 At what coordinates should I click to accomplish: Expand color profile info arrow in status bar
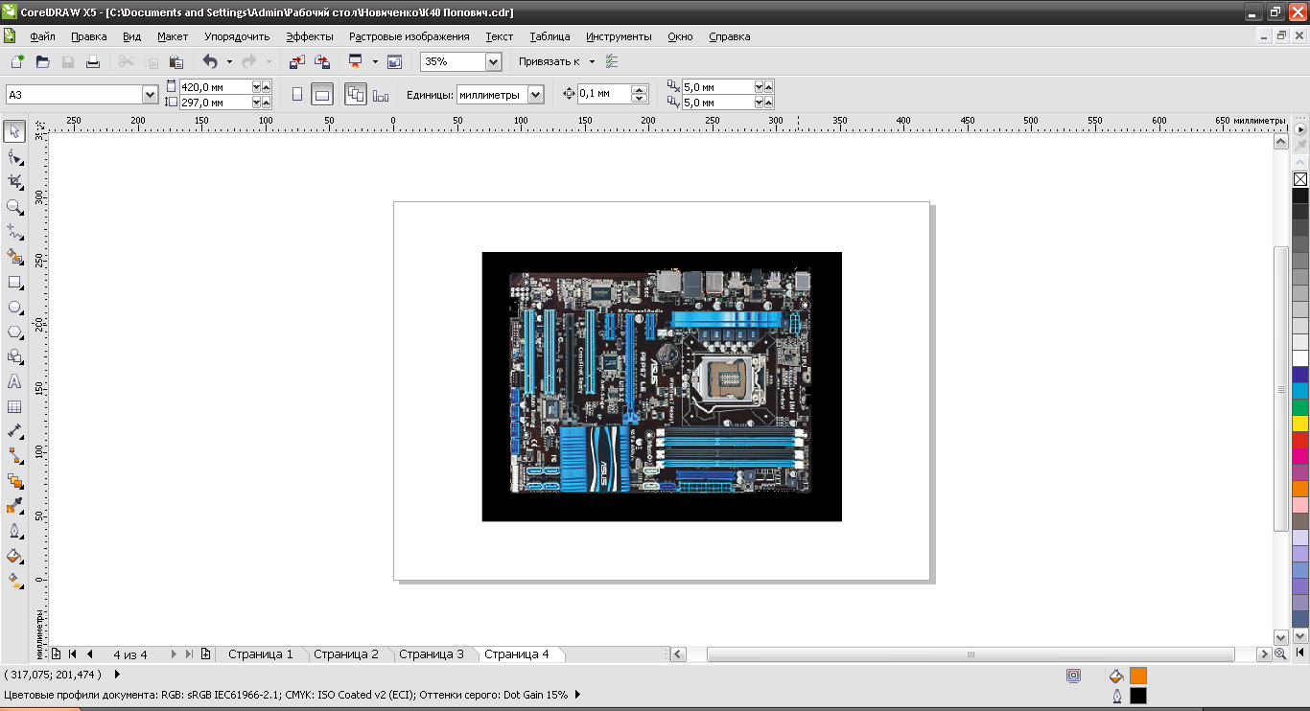pyautogui.click(x=577, y=695)
